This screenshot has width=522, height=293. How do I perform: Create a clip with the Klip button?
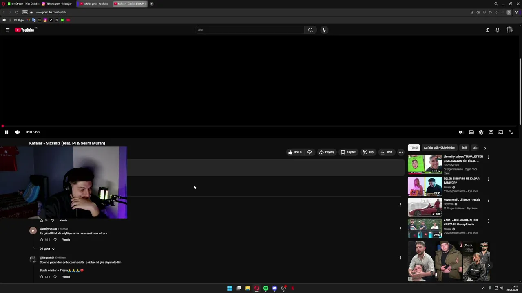pyautogui.click(x=368, y=152)
